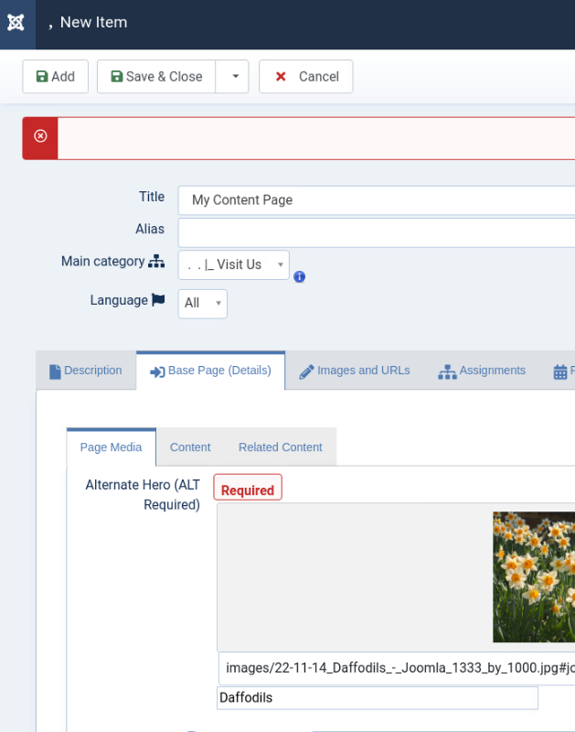Go to the Assignments tab
575x732 pixels.
tap(482, 371)
